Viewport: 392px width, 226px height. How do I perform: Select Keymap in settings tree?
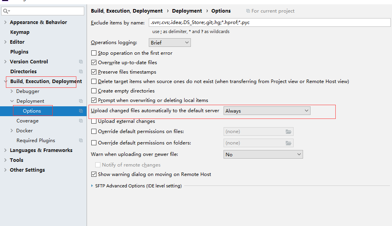pos(20,32)
